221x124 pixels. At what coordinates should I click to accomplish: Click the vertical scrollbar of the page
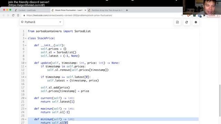[x=220, y=101]
